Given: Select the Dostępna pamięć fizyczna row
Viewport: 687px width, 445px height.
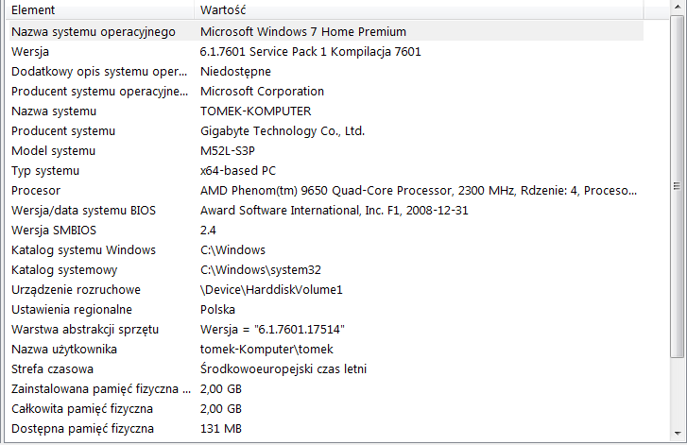Looking at the screenshot, I should [326, 428].
